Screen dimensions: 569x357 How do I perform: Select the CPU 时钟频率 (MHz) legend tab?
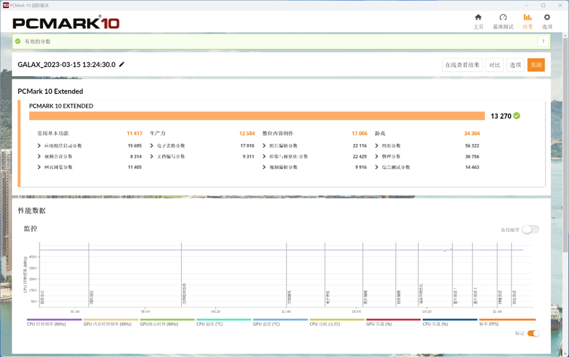pos(55,323)
